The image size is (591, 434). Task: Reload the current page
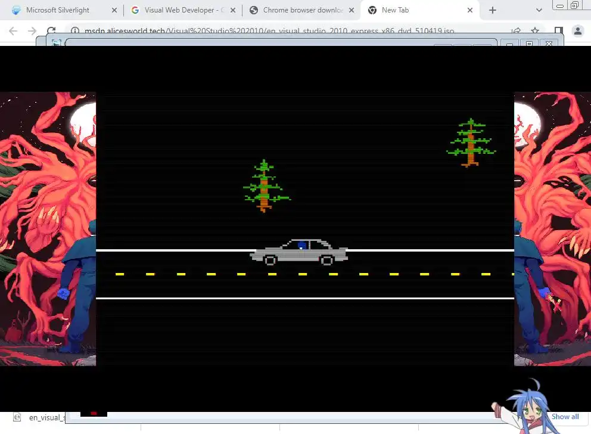[51, 30]
